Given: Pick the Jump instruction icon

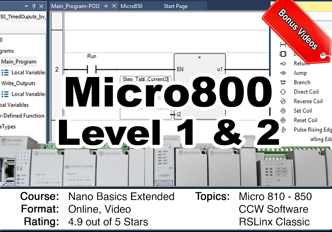Looking at the screenshot, I should (x=283, y=73).
